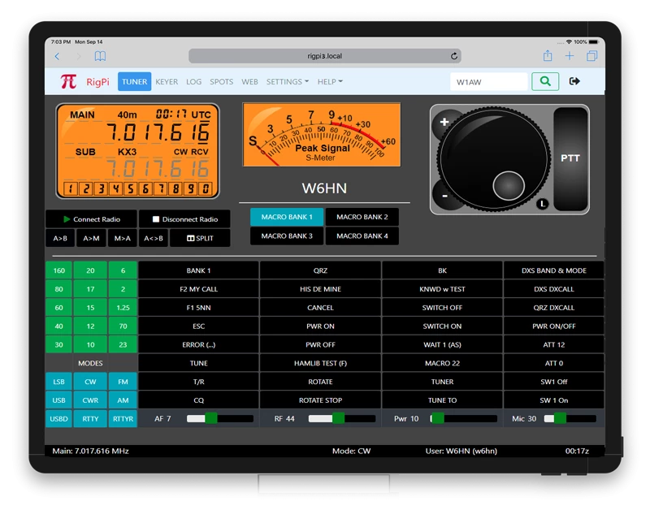
Task: Tap Safari share icon
Action: pos(548,56)
